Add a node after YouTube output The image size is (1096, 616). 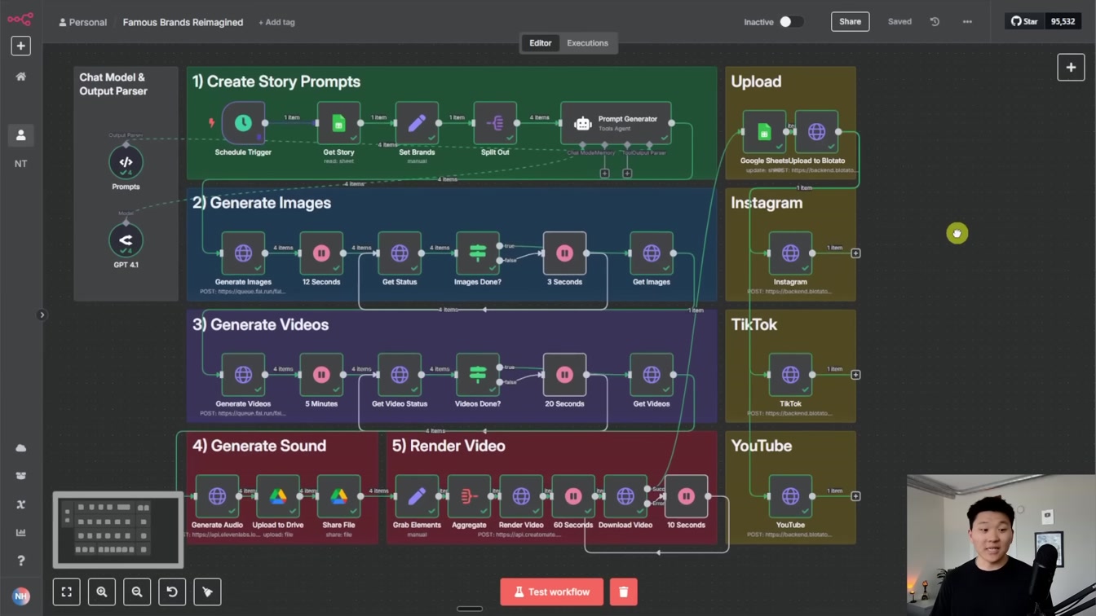[x=855, y=496]
